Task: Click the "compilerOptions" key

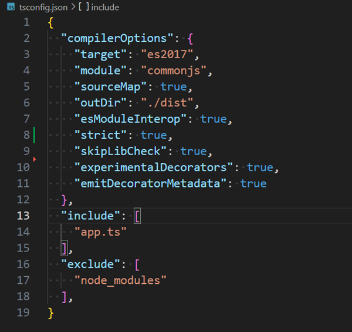Action: [x=117, y=38]
